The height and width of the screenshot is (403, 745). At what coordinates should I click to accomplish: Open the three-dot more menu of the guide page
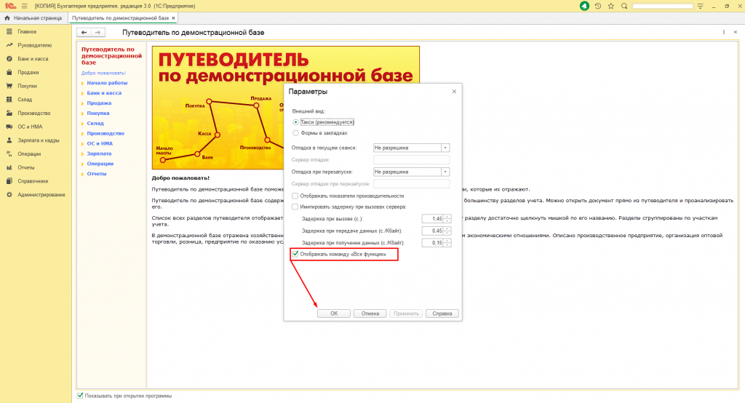[724, 32]
